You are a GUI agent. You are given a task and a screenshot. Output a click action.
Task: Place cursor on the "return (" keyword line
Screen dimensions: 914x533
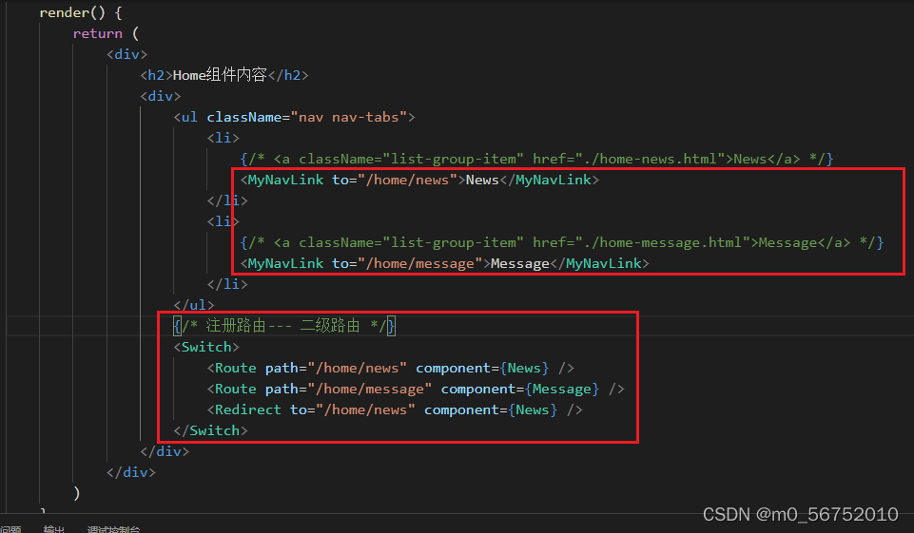[x=106, y=33]
